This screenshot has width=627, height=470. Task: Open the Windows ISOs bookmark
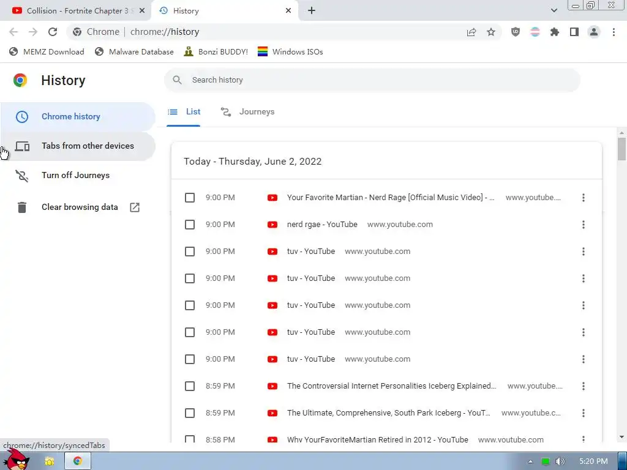[x=290, y=52]
